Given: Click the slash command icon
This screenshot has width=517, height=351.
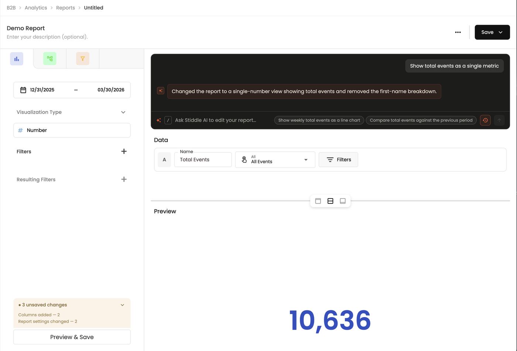Looking at the screenshot, I should [x=168, y=120].
